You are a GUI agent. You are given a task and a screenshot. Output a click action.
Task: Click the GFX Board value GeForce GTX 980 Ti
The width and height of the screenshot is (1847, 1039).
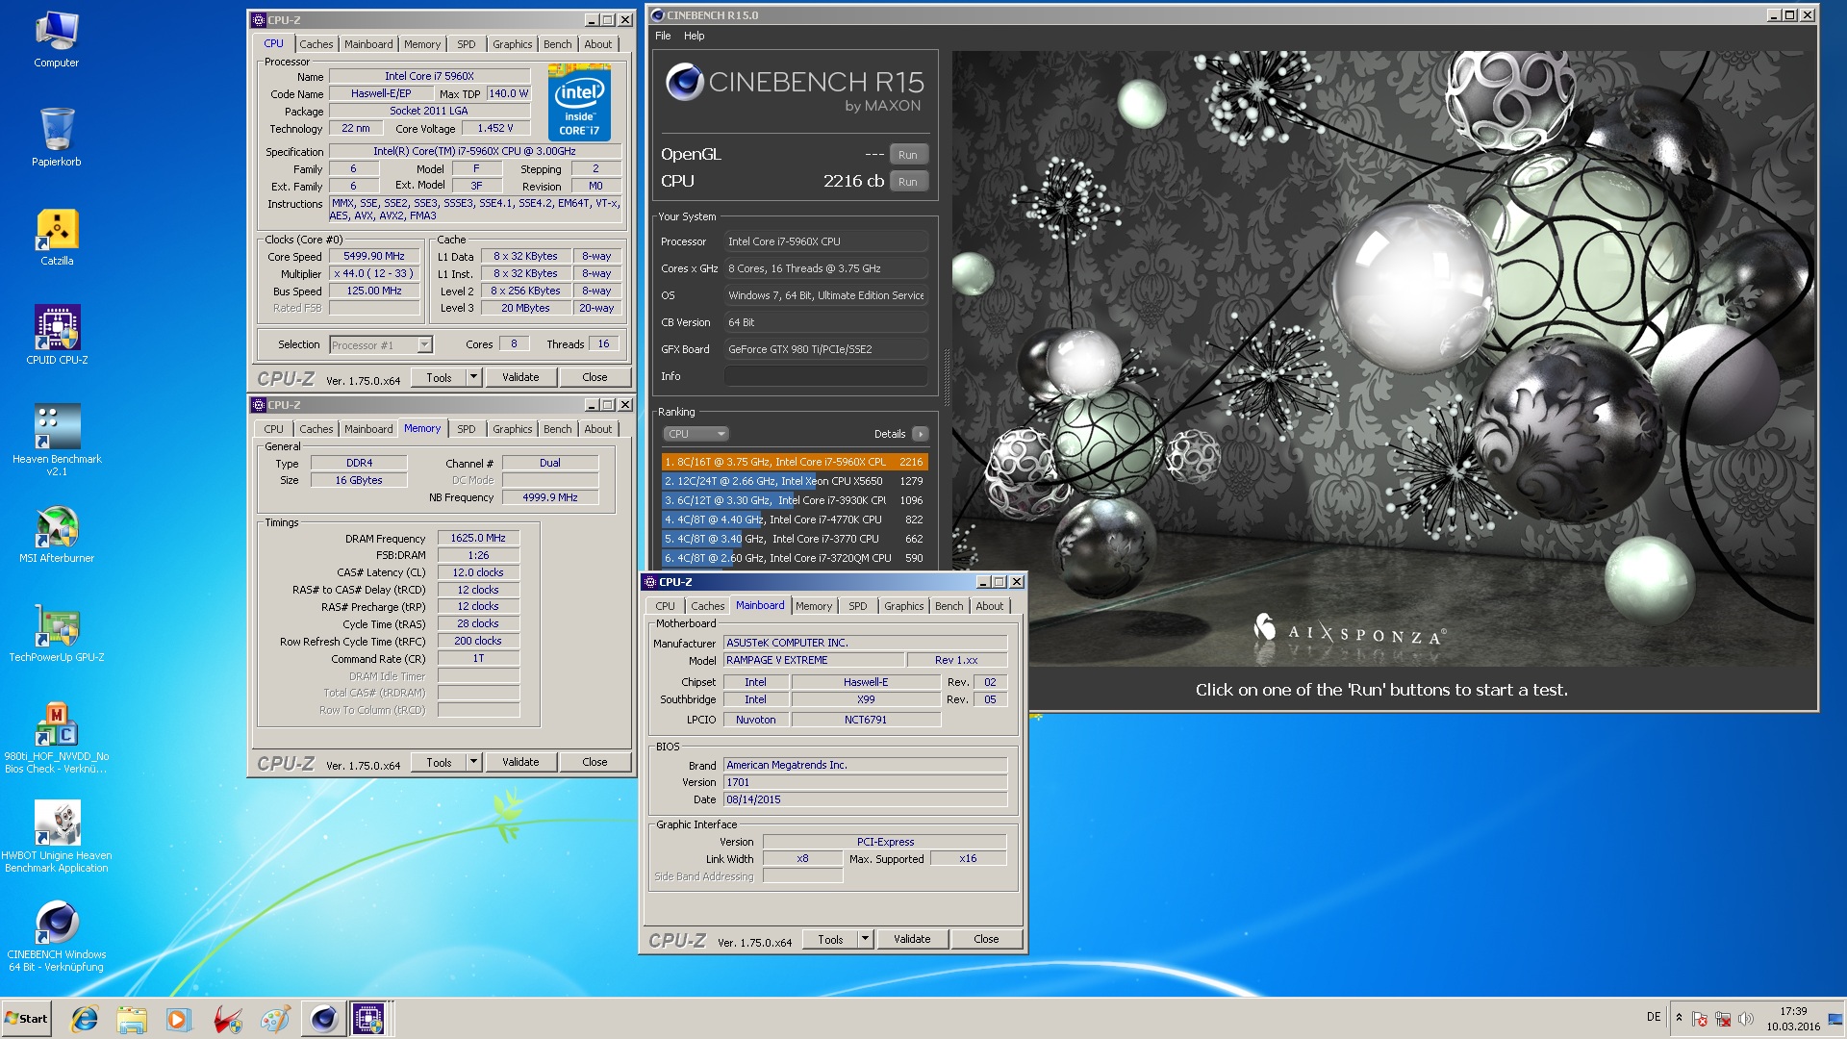[x=826, y=349]
